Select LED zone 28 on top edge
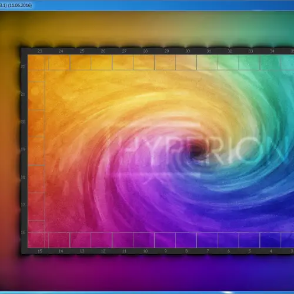 click(x=144, y=62)
